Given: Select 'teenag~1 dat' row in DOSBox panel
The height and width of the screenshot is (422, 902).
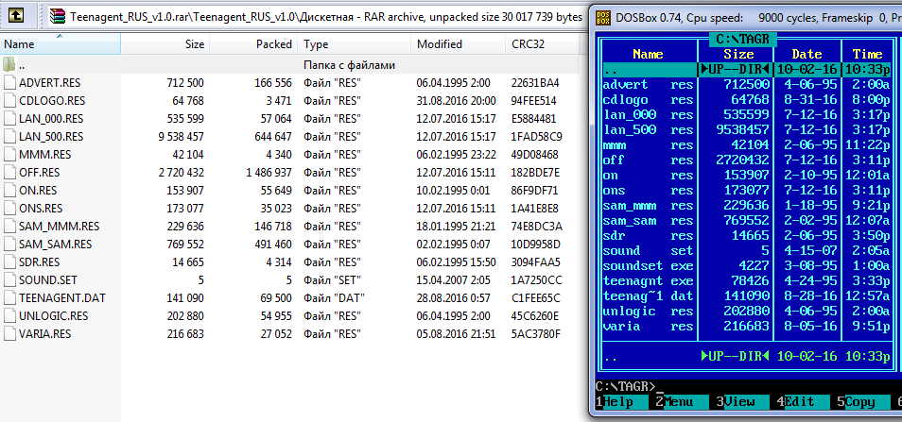Looking at the screenshot, I should [747, 296].
